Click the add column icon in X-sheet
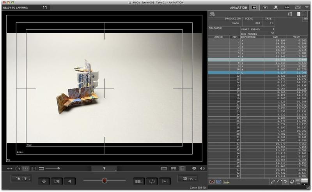This screenshot has width=312, height=192. point(289,14)
